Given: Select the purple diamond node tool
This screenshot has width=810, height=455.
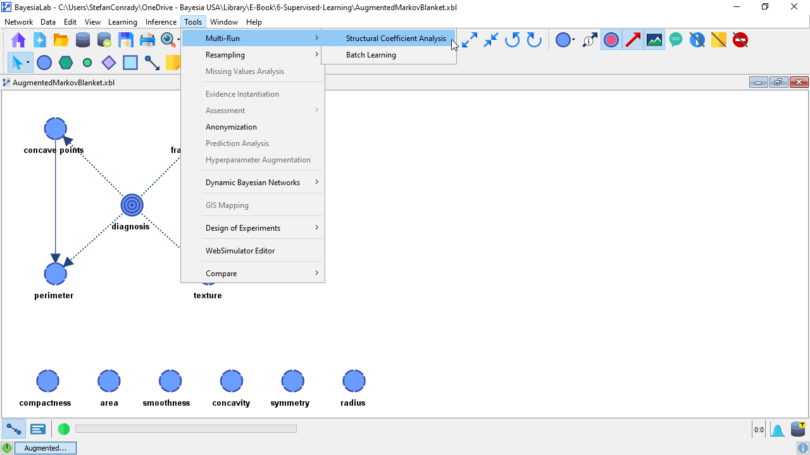Looking at the screenshot, I should pyautogui.click(x=109, y=63).
